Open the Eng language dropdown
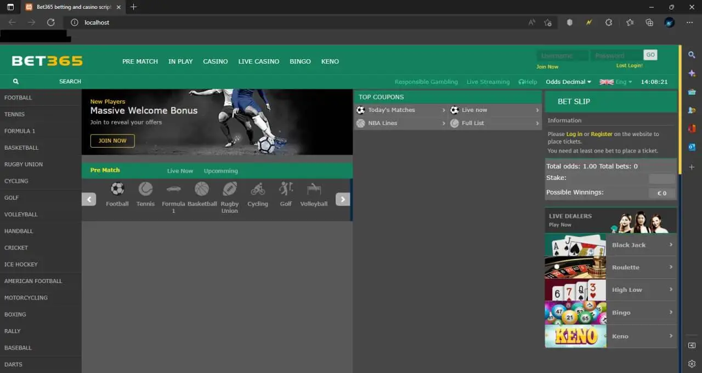 coord(615,82)
